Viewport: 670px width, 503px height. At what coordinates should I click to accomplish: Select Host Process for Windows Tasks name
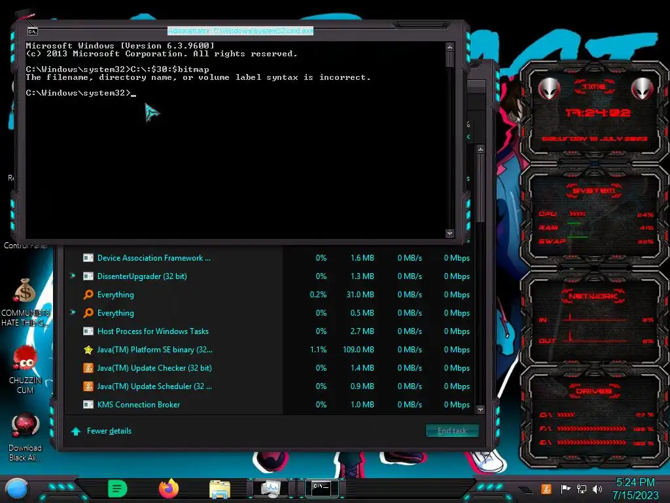(153, 331)
